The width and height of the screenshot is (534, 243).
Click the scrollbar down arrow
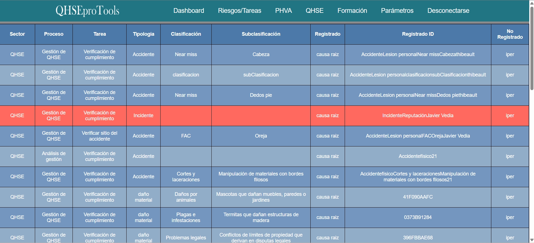(531, 240)
